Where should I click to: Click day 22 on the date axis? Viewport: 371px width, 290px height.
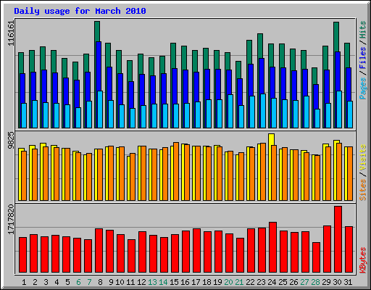(x=250, y=282)
